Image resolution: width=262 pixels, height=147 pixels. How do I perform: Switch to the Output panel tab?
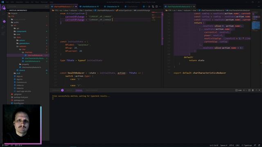pos(69,90)
